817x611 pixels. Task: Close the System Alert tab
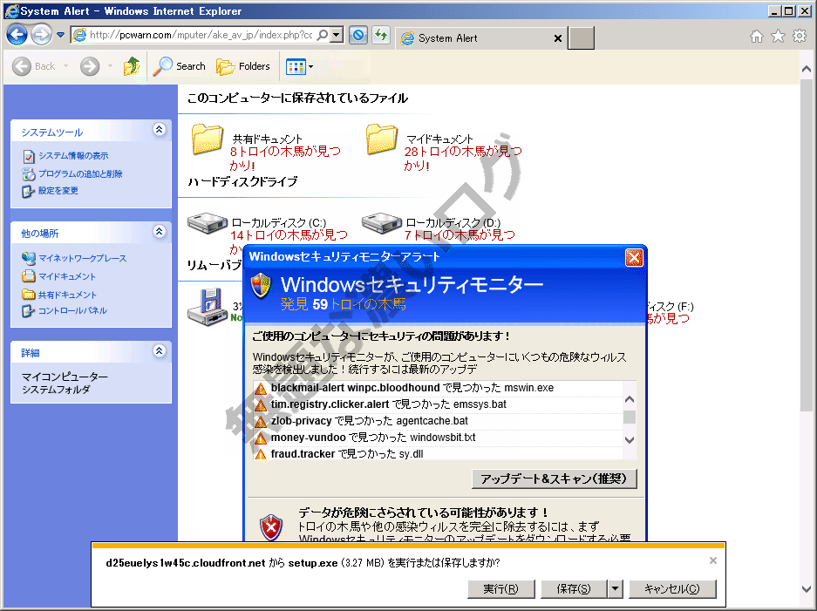557,38
